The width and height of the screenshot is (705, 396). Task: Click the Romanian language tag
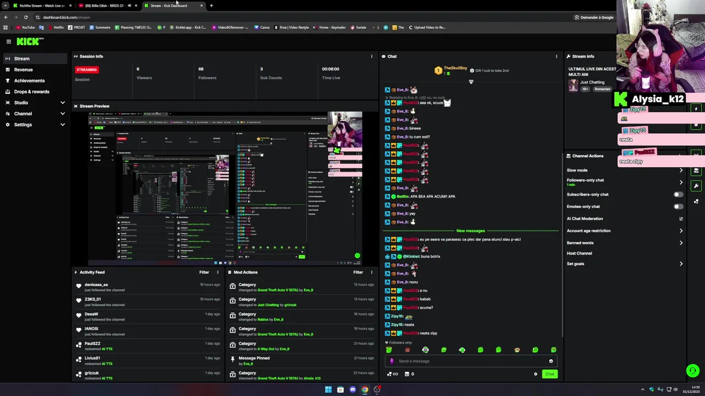(x=602, y=89)
